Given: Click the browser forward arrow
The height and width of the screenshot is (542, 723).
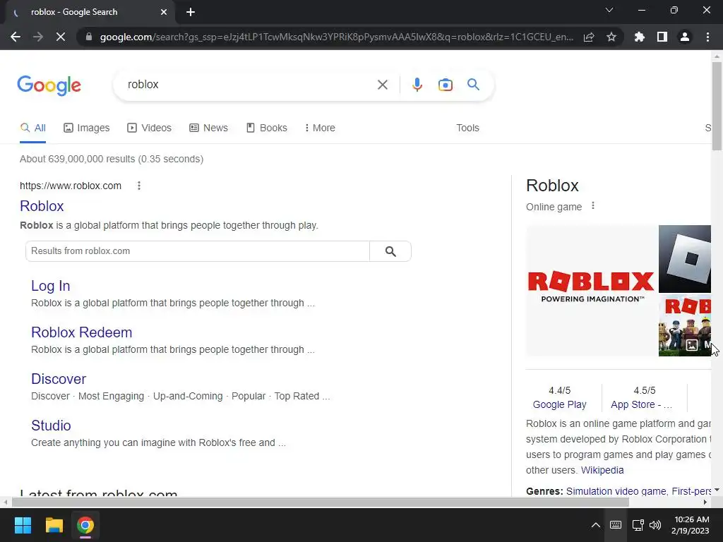Looking at the screenshot, I should pyautogui.click(x=38, y=37).
